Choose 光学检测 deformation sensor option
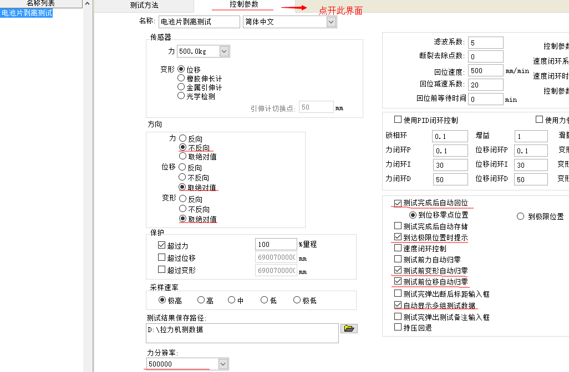 [181, 96]
